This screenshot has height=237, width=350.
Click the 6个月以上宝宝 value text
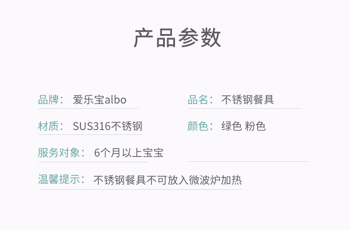[129, 153]
